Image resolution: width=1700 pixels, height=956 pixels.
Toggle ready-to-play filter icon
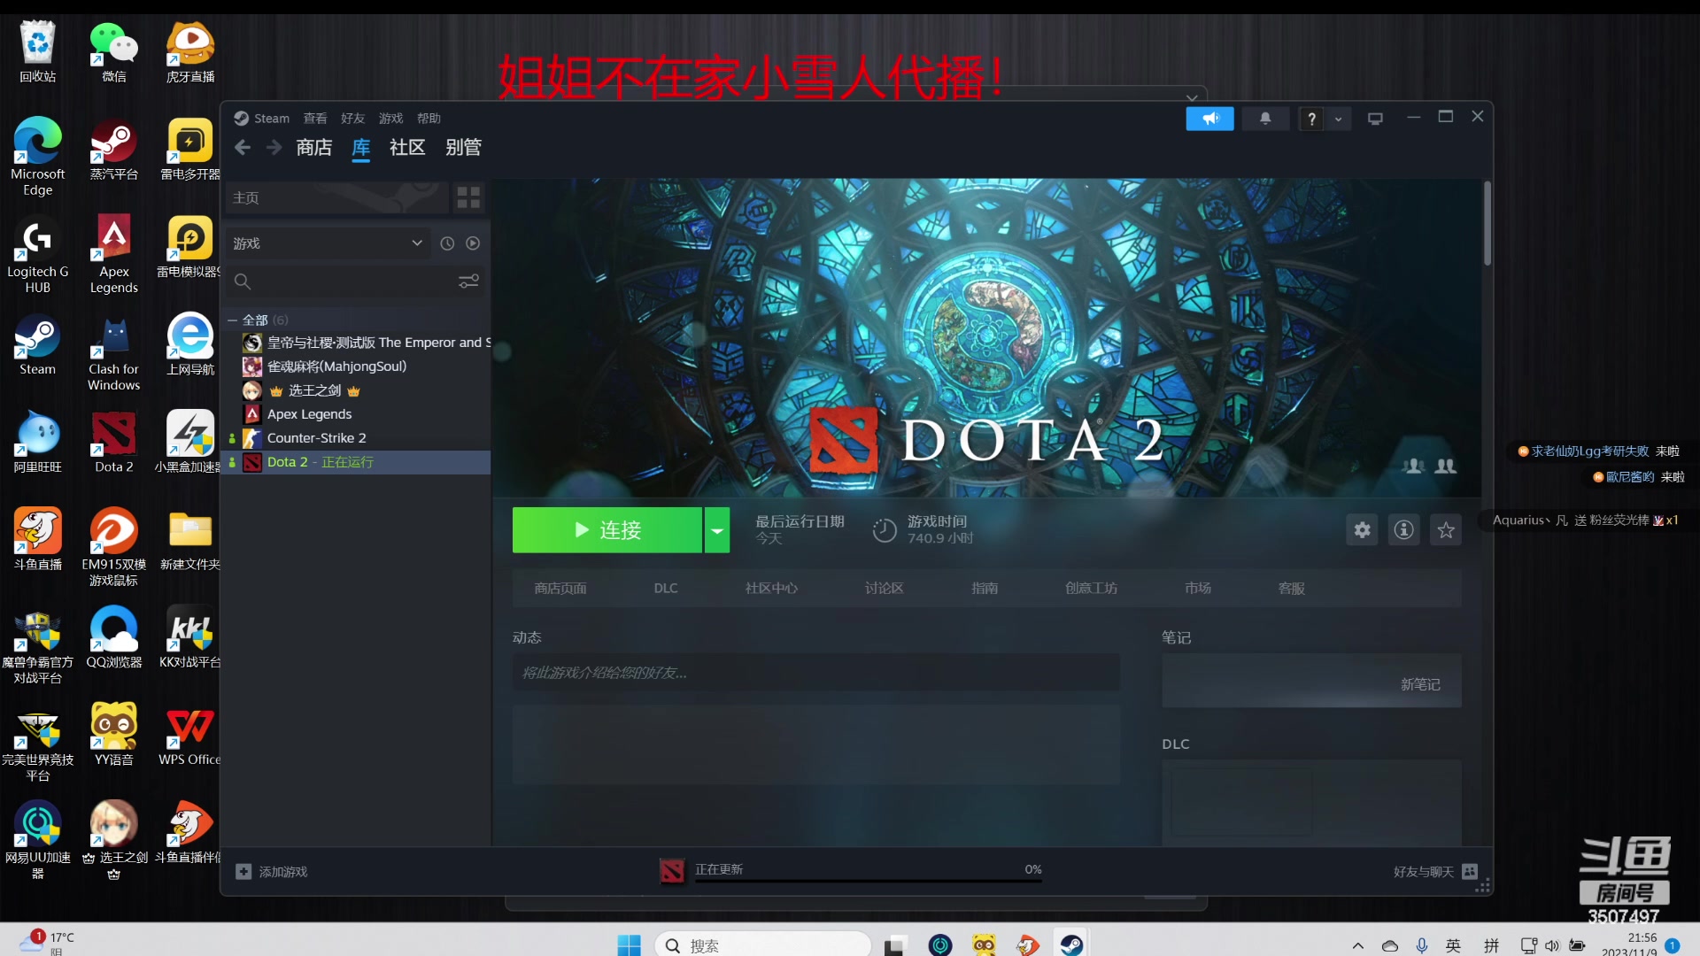(473, 243)
